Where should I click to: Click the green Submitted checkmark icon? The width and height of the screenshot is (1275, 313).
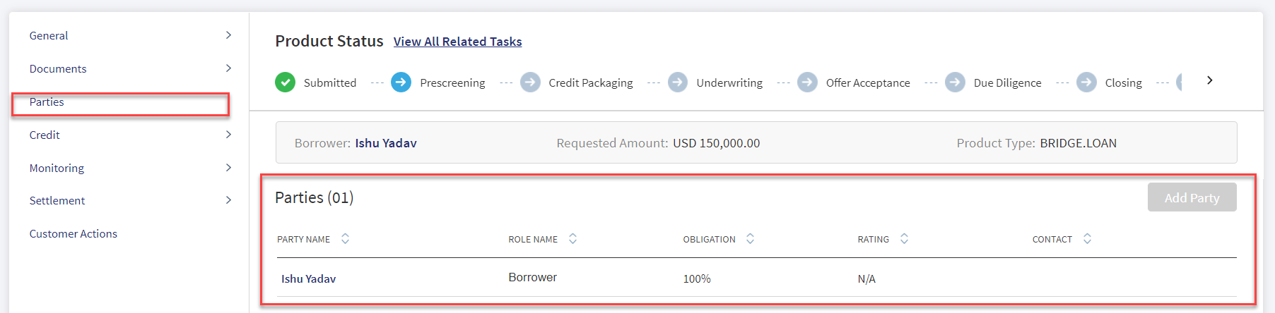pos(285,82)
